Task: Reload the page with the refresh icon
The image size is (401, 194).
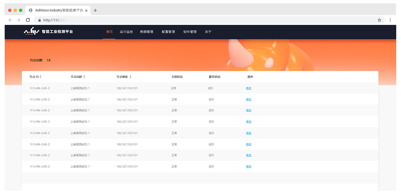Action: 28,20
